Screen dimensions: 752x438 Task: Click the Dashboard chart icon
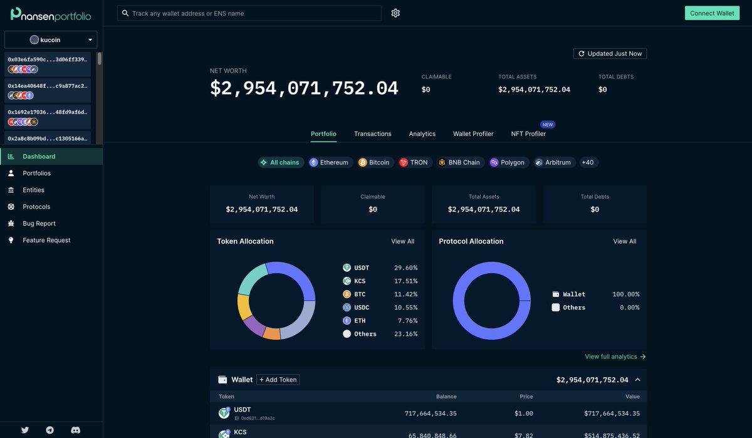tap(11, 157)
